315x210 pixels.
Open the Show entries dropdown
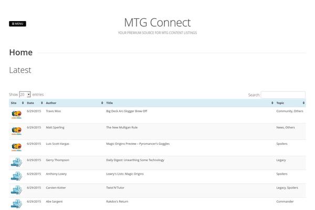click(x=25, y=94)
